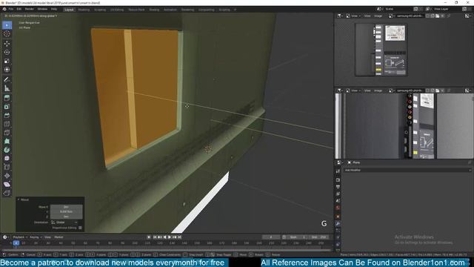This screenshot has width=474, height=267.
Task: Switch to the UV Editing workspace tab
Action: pyautogui.click(x=117, y=10)
